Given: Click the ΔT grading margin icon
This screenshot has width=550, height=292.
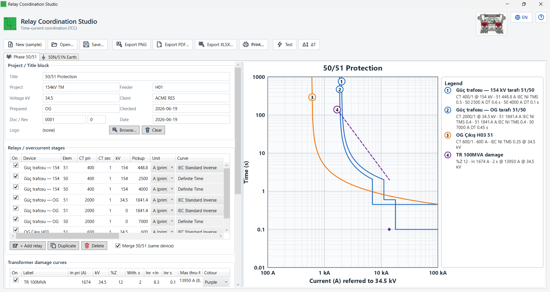Looking at the screenshot, I should (305, 45).
